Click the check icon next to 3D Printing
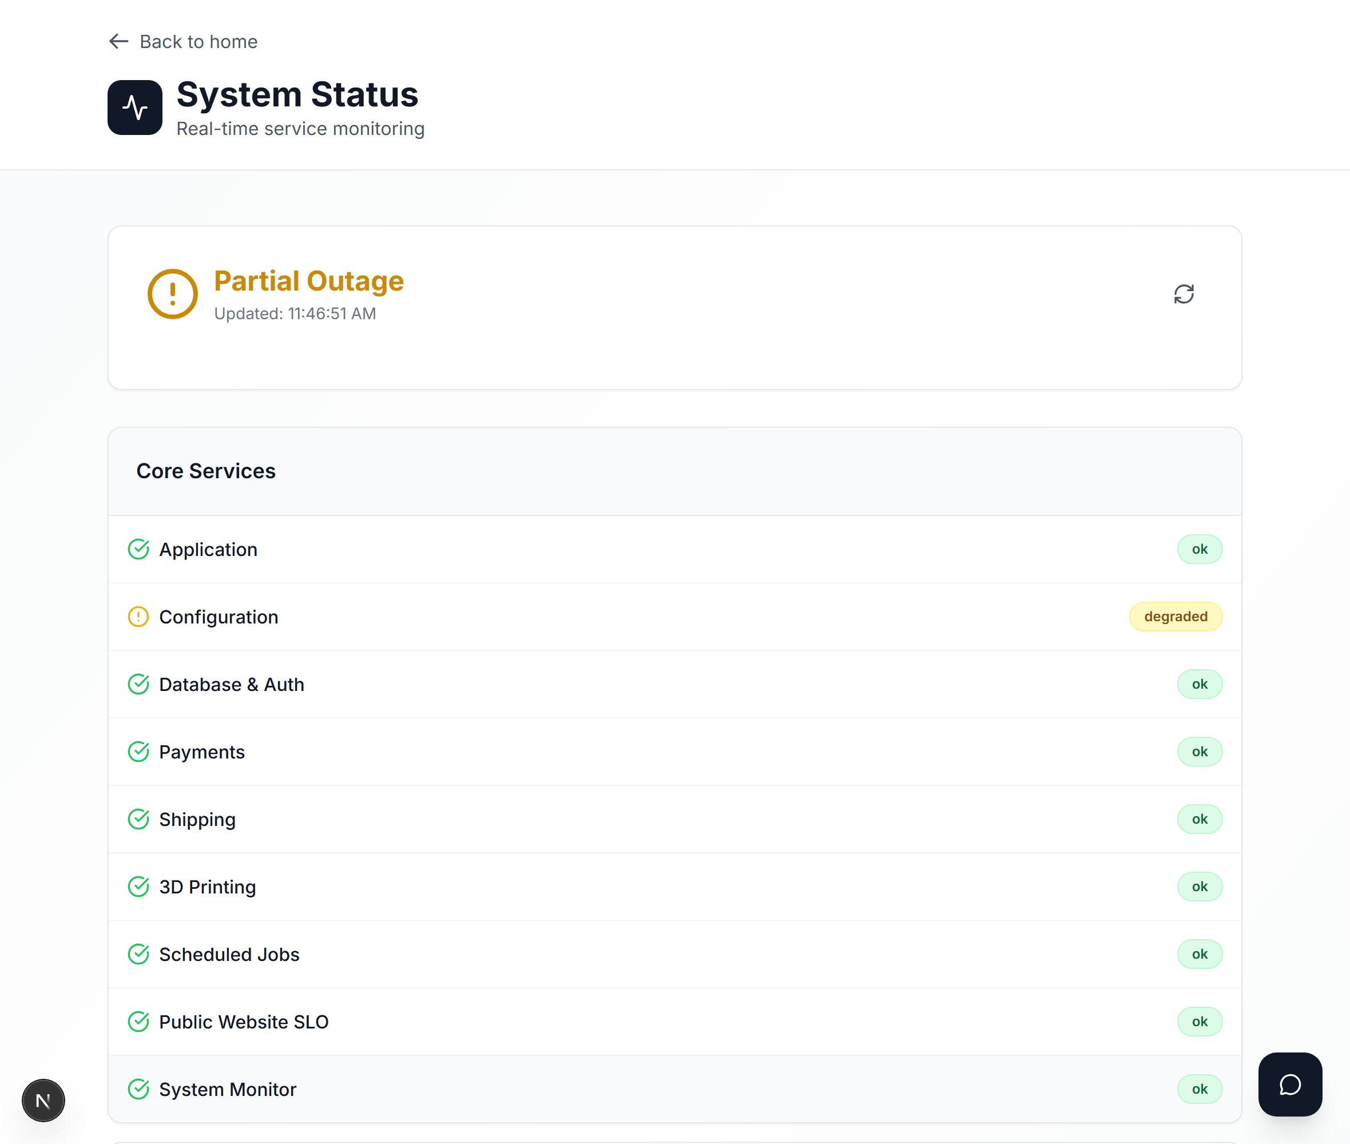The width and height of the screenshot is (1350, 1144). point(139,887)
